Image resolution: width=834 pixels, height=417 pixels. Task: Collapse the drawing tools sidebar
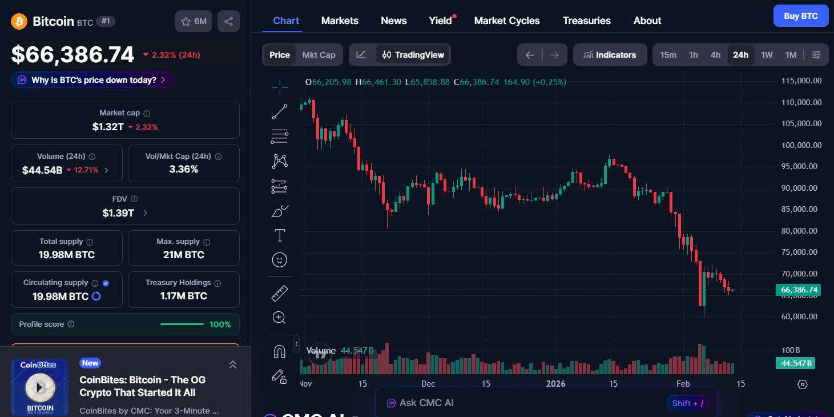click(x=296, y=344)
